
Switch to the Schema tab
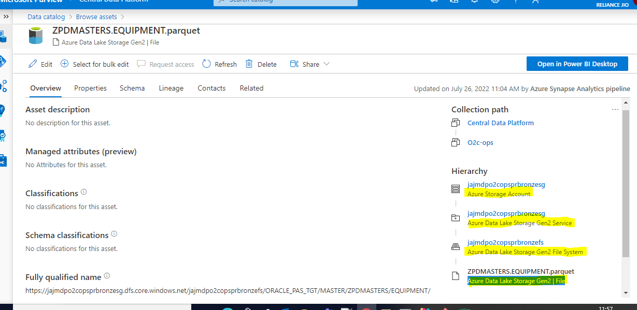132,88
